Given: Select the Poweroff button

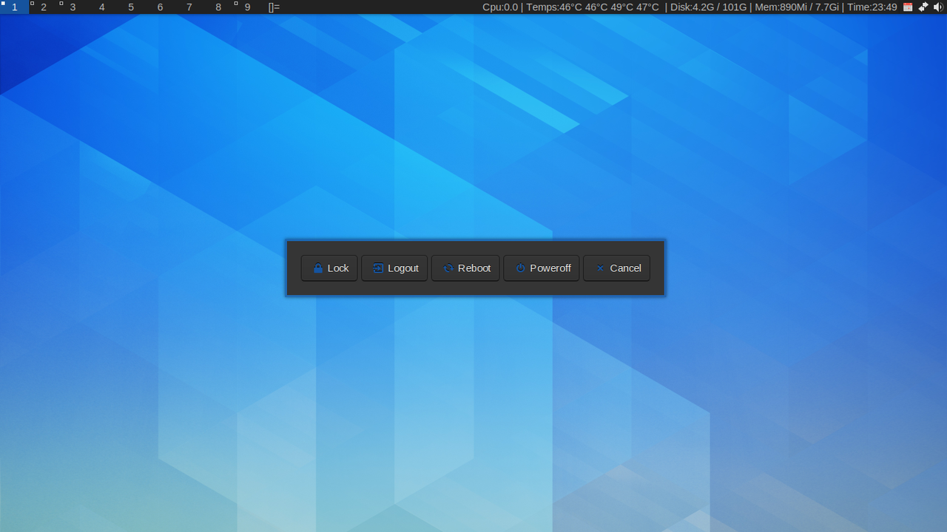Looking at the screenshot, I should pos(542,268).
